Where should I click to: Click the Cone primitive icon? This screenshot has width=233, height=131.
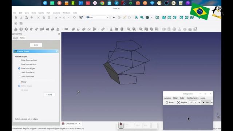179,29
